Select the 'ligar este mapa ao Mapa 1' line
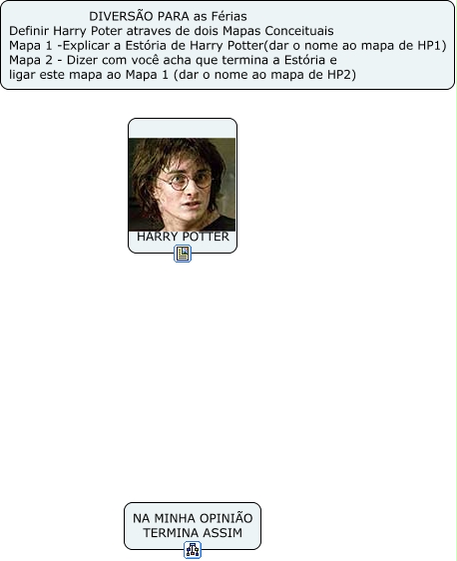Image resolution: width=457 pixels, height=561 pixels. 183,75
